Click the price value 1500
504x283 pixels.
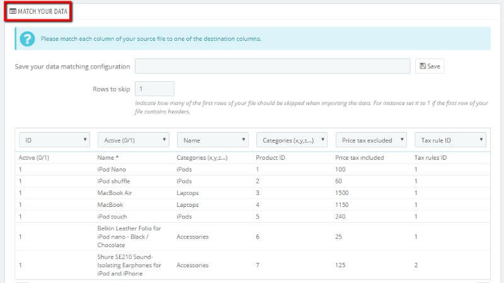pyautogui.click(x=341, y=193)
